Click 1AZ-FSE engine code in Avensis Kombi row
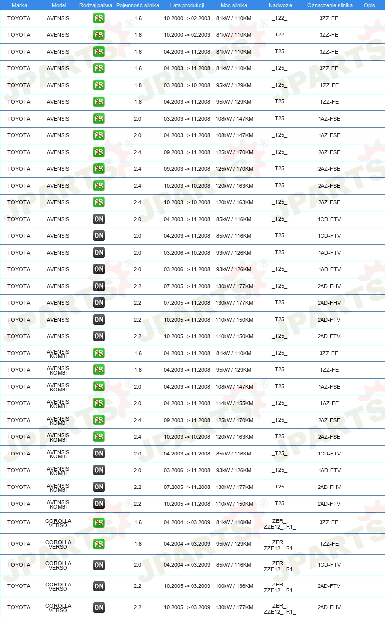 pyautogui.click(x=329, y=387)
